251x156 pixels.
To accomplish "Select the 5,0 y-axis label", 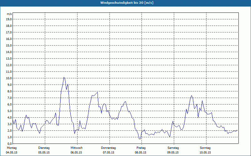I will (x=9, y=111).
